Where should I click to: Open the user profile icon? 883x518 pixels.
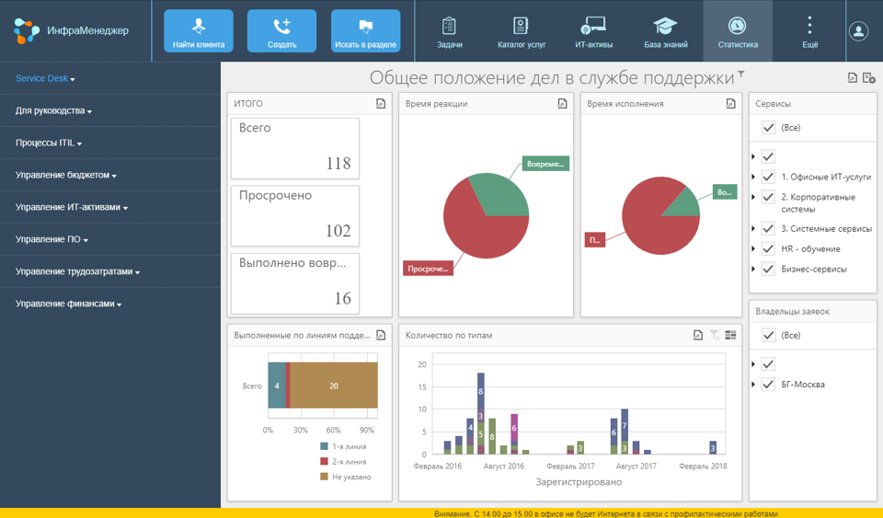pos(859,31)
